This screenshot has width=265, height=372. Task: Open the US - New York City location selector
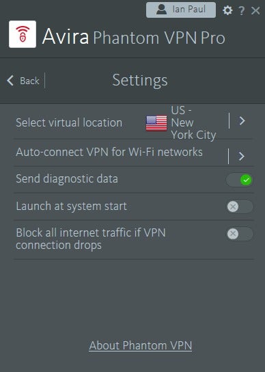click(x=193, y=122)
